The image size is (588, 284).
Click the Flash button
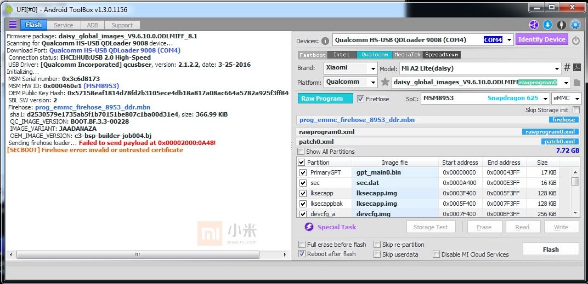551,250
